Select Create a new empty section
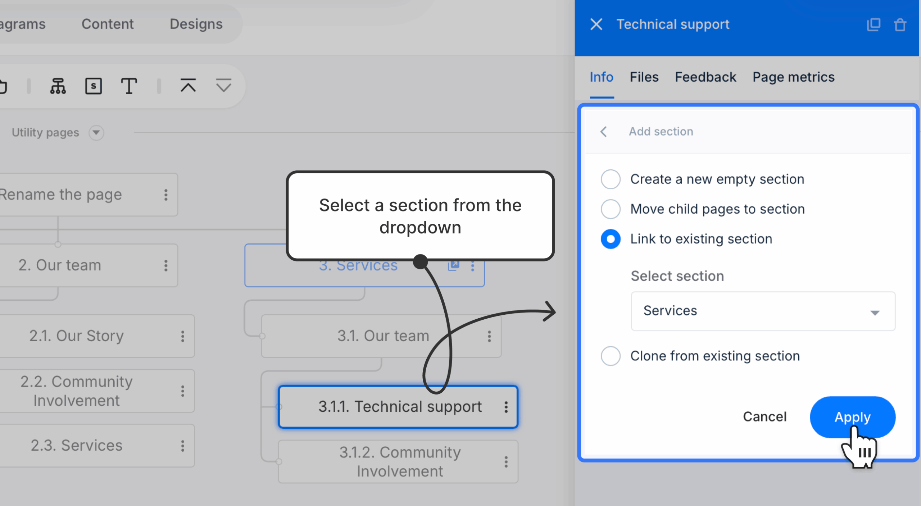This screenshot has height=506, width=921. (x=611, y=179)
